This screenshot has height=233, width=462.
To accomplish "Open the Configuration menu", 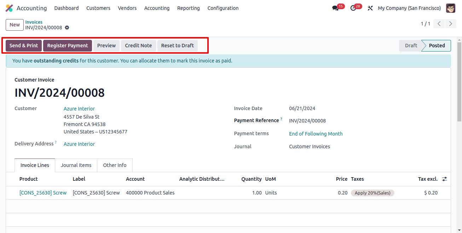I will coord(223,8).
